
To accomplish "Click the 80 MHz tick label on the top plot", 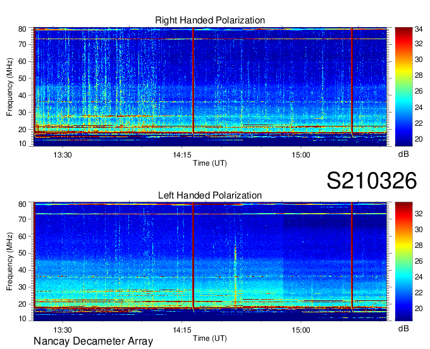I will coord(23,29).
